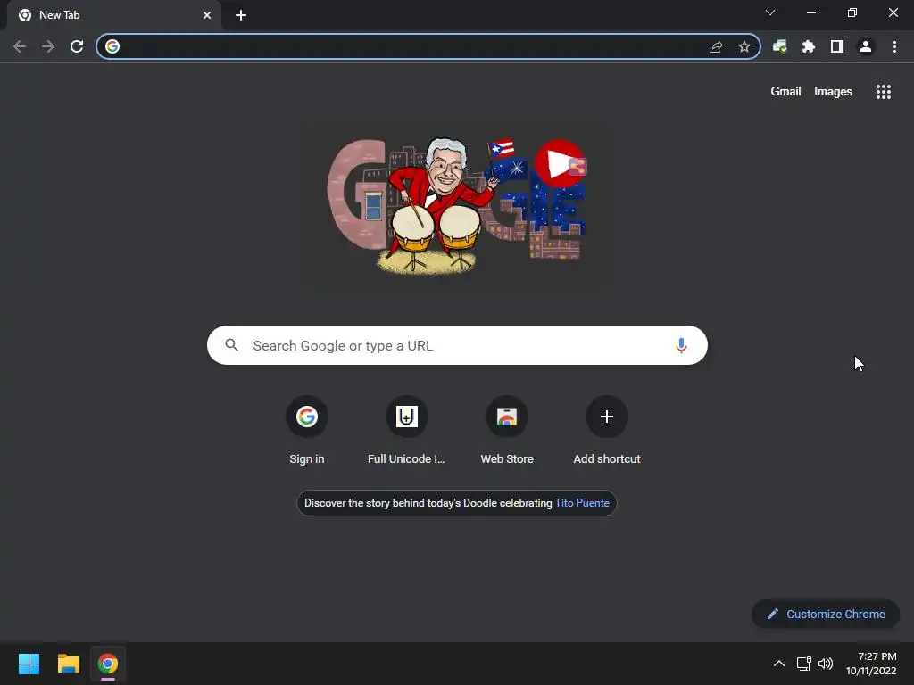This screenshot has width=914, height=685.
Task: Click the magnifier icon in the search box
Action: (231, 345)
